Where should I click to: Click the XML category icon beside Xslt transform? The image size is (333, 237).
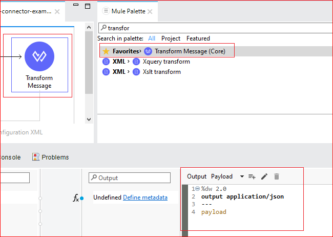(106, 72)
